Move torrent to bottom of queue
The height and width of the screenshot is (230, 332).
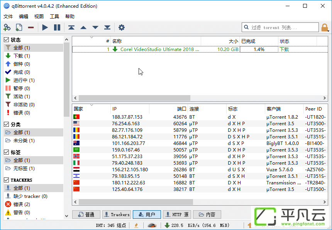(x=107, y=27)
